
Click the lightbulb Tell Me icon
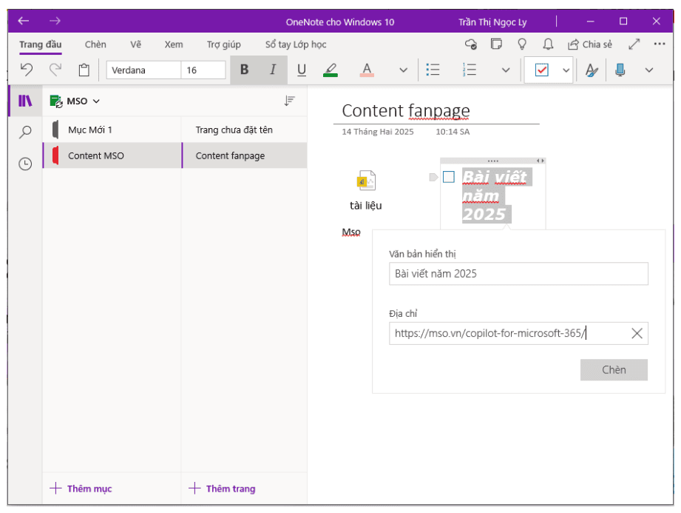coord(522,44)
